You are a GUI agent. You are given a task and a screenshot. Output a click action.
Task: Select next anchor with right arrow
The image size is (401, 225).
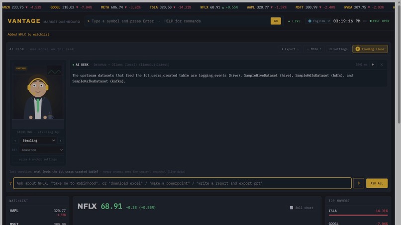tap(61, 141)
